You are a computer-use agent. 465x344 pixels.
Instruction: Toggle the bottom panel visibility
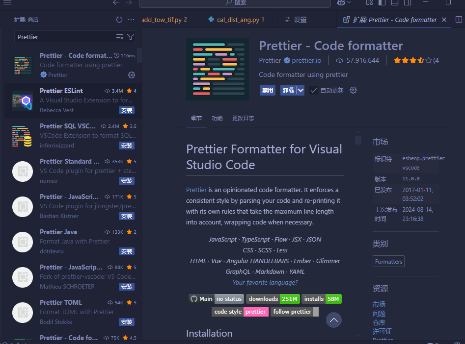tap(395, 2)
